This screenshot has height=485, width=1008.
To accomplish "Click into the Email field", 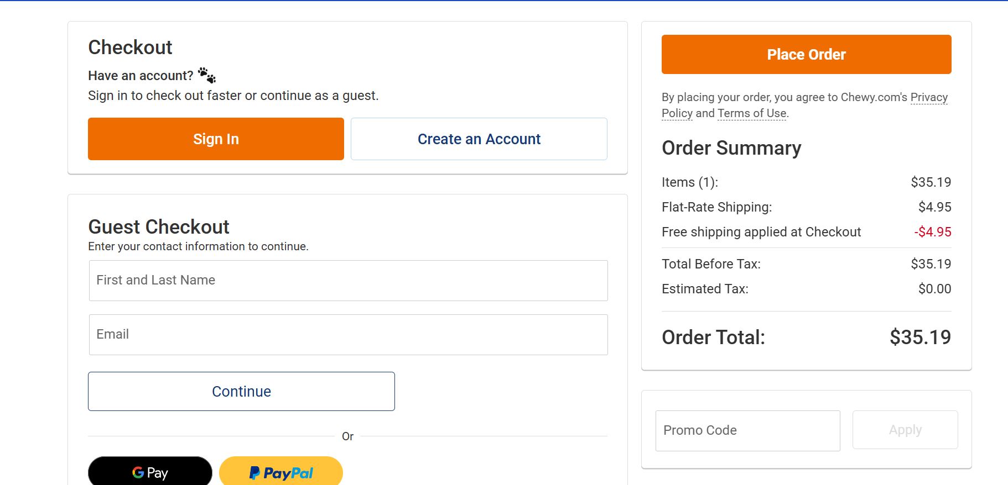I will (348, 335).
